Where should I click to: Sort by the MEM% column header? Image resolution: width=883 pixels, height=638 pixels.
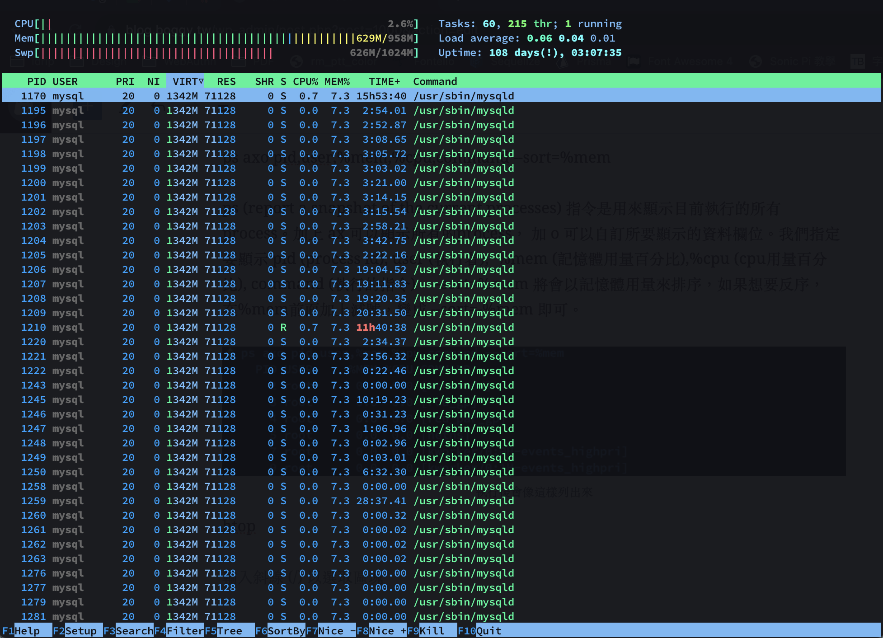[x=337, y=81]
